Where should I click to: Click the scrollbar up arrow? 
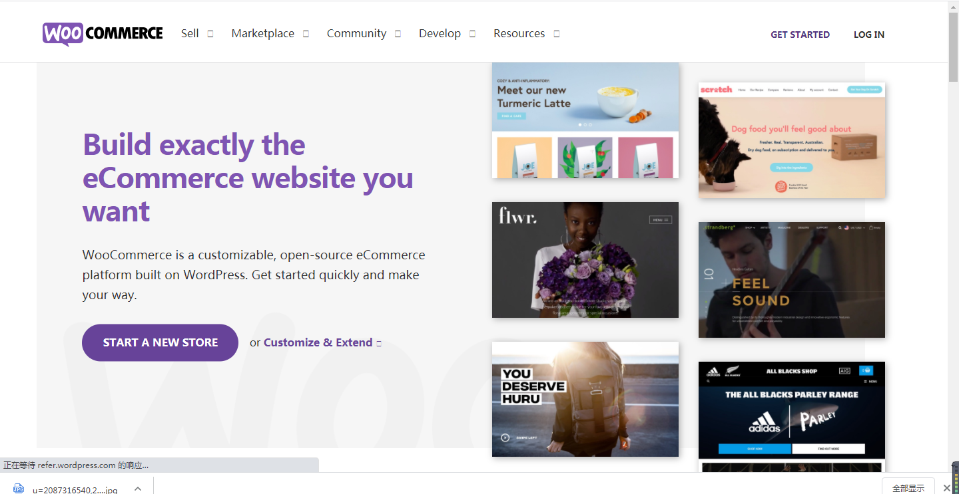point(953,6)
